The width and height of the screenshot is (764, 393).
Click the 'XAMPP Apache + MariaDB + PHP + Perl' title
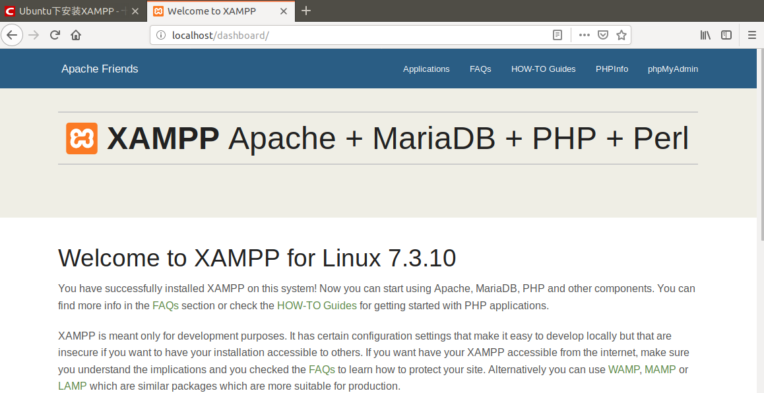click(398, 138)
